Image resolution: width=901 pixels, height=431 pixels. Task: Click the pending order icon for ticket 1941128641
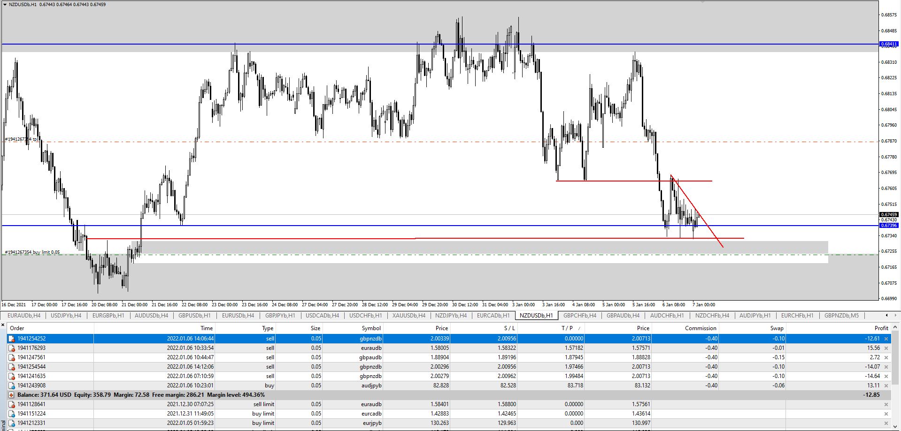pos(12,404)
